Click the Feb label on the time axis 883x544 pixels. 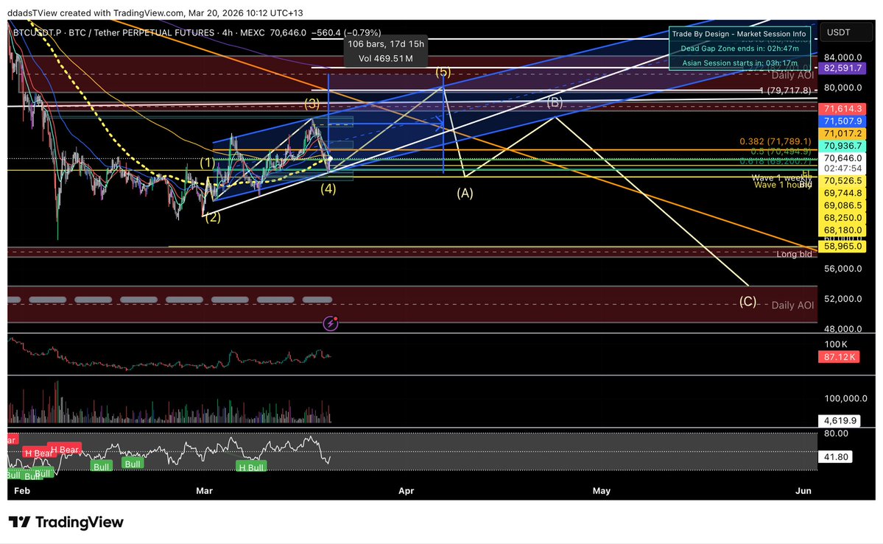coord(22,491)
